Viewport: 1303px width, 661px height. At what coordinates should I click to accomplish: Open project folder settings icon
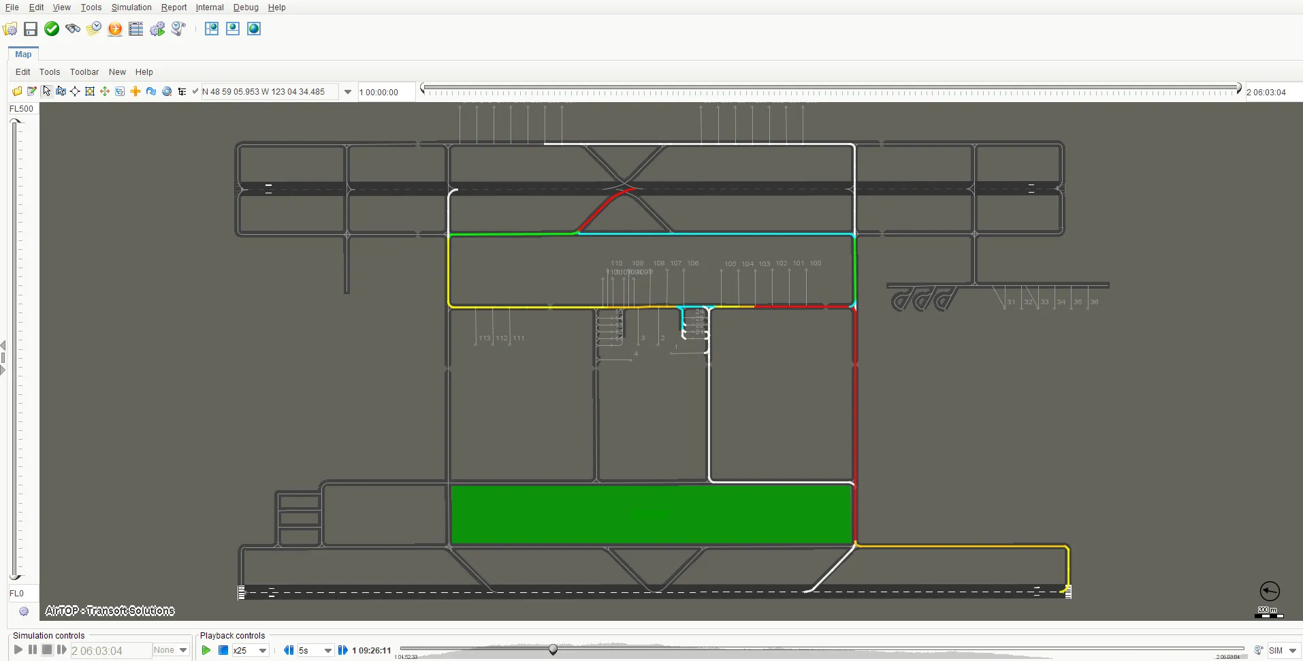10,29
